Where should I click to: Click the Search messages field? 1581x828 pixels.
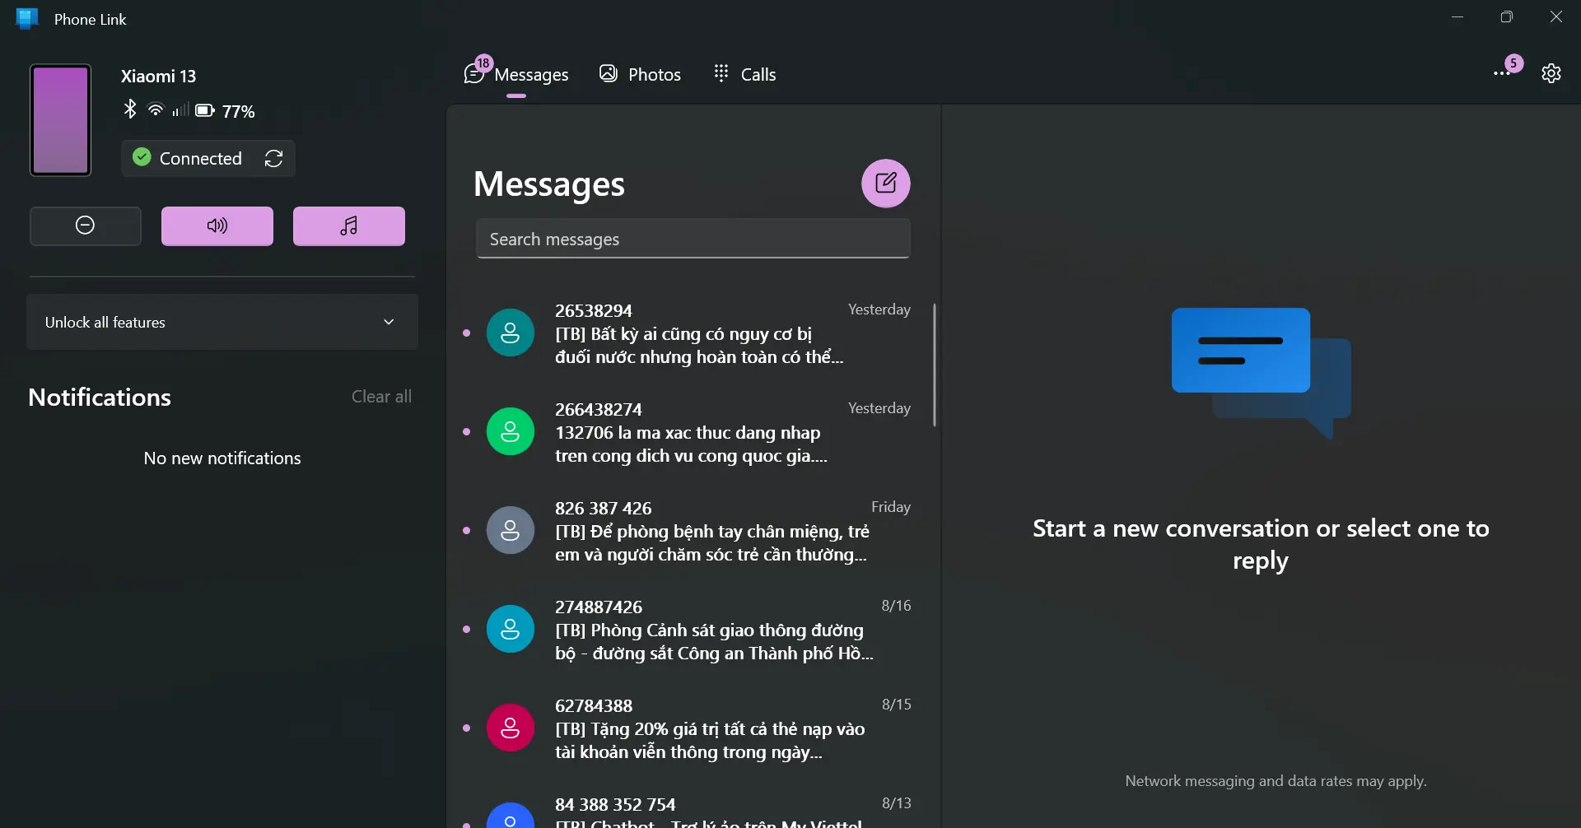693,239
